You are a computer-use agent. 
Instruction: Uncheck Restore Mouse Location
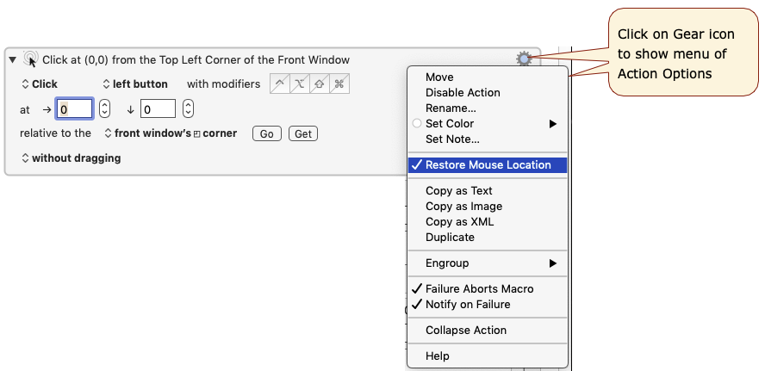pos(488,165)
